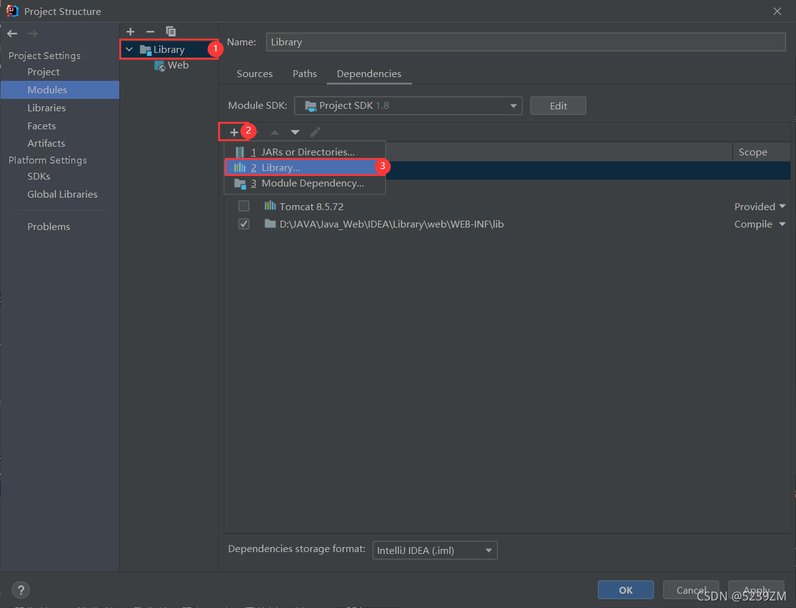Viewport: 796px width, 608px height.
Task: Switch to the Paths tab
Action: (x=304, y=73)
